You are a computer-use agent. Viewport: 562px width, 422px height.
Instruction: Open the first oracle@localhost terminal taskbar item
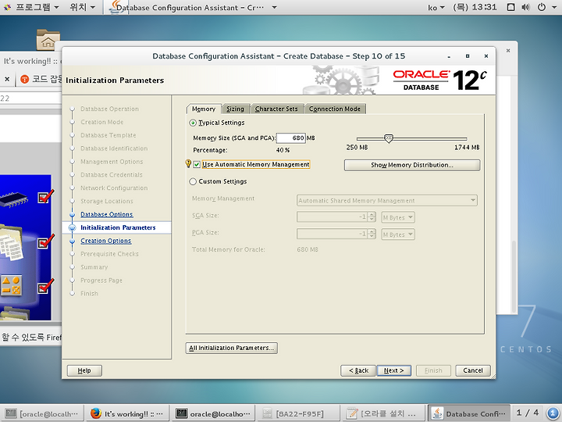43,413
